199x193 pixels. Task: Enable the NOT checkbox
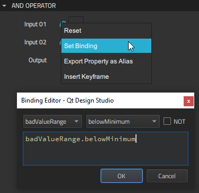[167, 121]
